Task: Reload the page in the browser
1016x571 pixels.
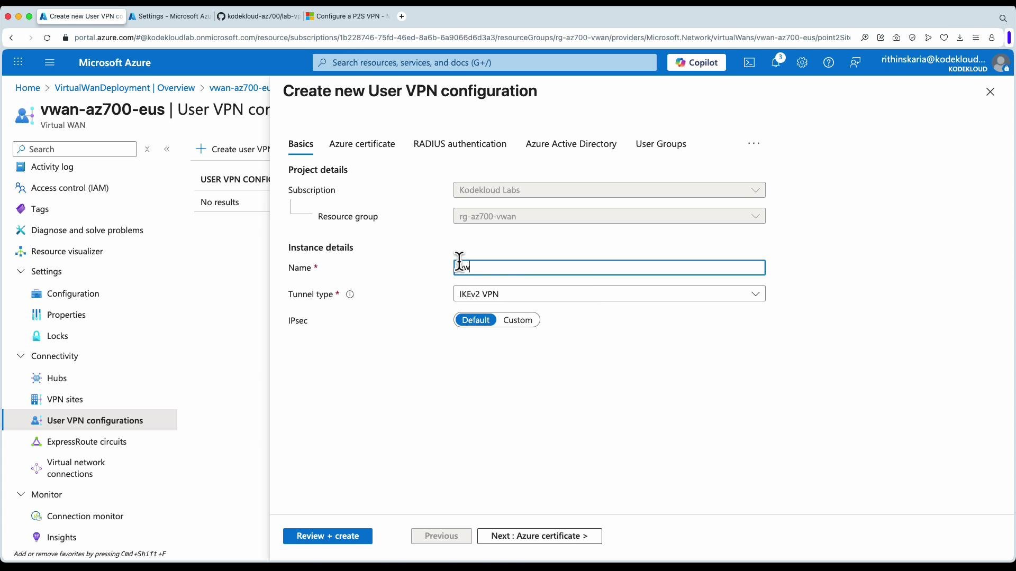Action: 47,38
